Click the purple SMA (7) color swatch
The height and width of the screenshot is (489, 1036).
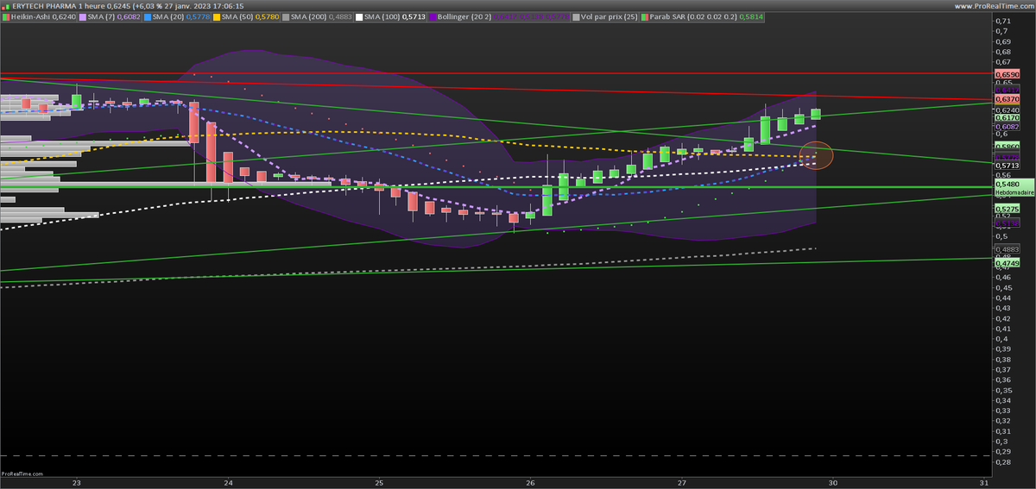(x=83, y=16)
